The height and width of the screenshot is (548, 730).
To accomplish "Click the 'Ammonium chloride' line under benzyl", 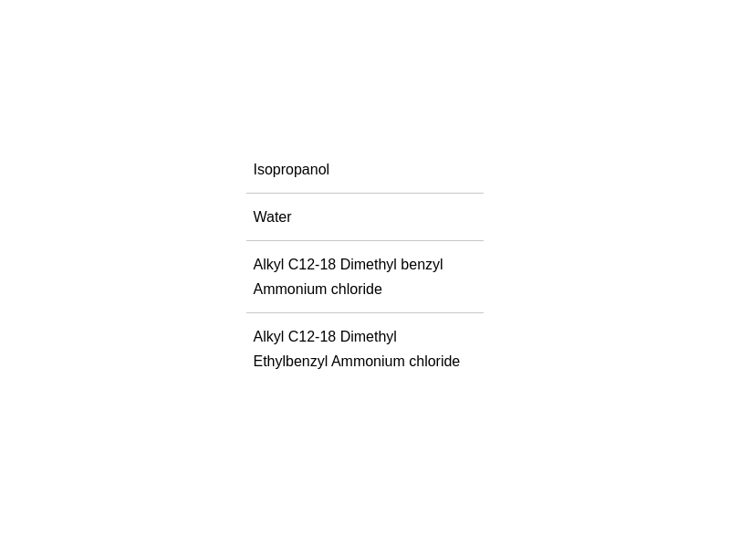I will (x=318, y=289).
